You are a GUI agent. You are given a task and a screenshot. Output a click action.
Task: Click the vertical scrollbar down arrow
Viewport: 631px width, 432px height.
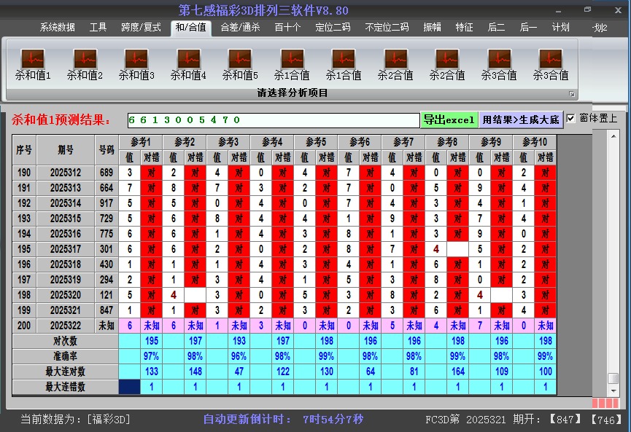[x=613, y=390]
